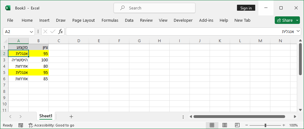The image size is (304, 129).
Task: Click the Sign in button
Action: 246,8
